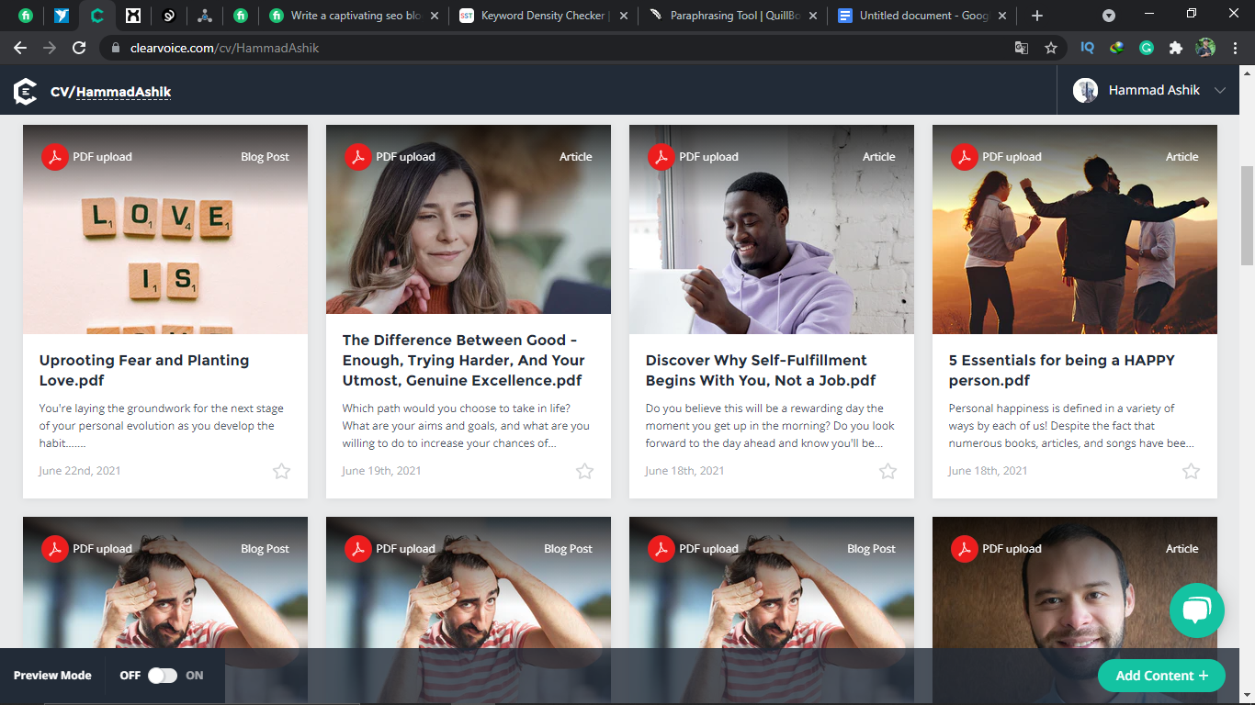
Task: Open the Grammarly extension icon
Action: 1147,47
